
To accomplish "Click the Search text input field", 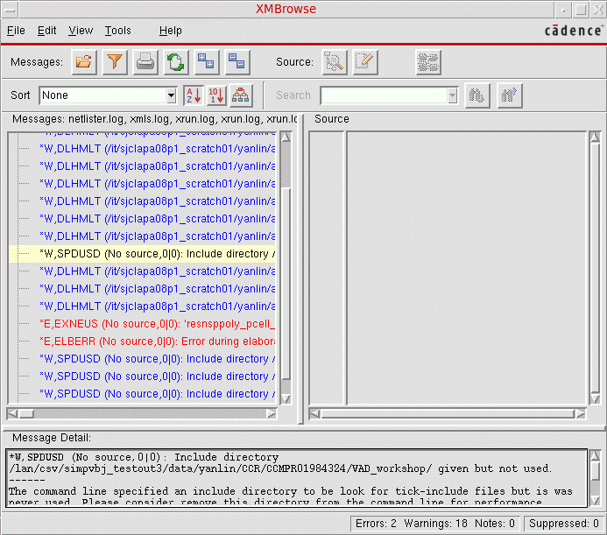I will (384, 95).
